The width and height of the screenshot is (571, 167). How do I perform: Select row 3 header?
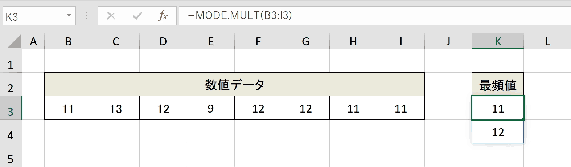pyautogui.click(x=11, y=108)
